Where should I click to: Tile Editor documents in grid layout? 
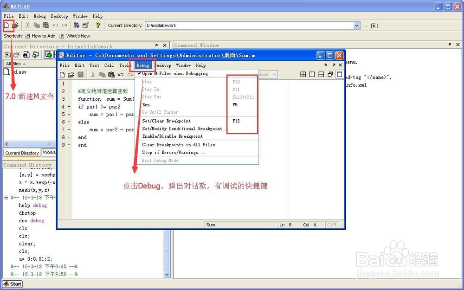tap(303, 74)
